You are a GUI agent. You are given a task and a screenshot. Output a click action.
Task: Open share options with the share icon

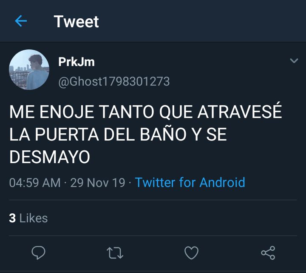[268, 253]
